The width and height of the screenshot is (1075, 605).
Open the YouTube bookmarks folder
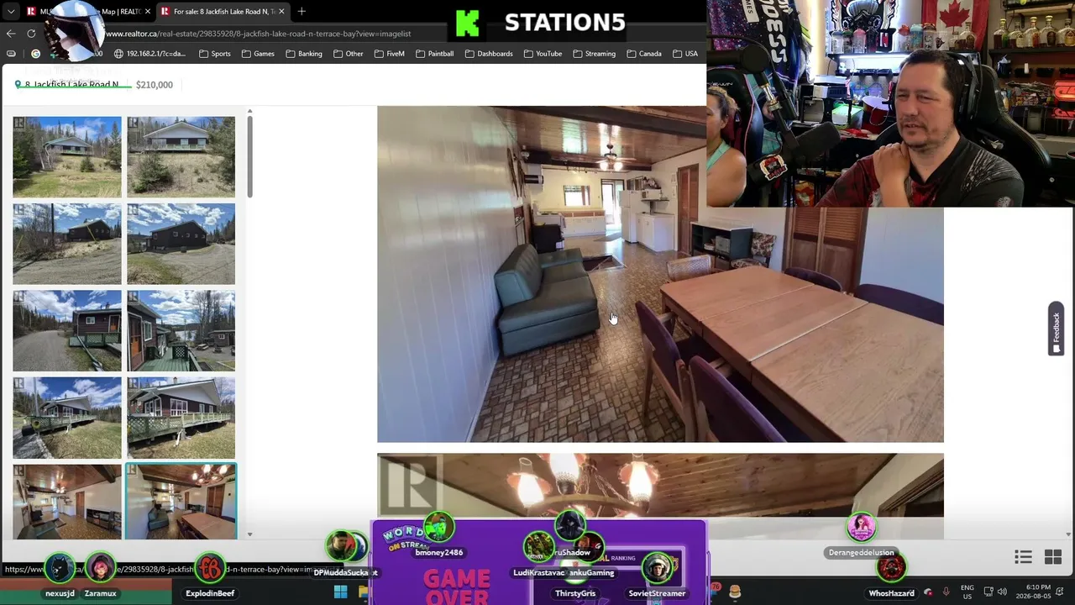543,54
